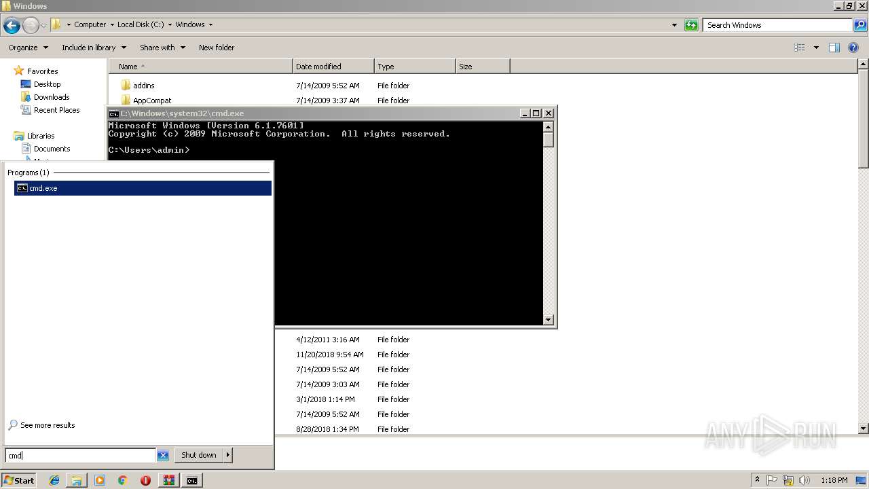
Task: Open the Share with menu
Action: [162, 48]
